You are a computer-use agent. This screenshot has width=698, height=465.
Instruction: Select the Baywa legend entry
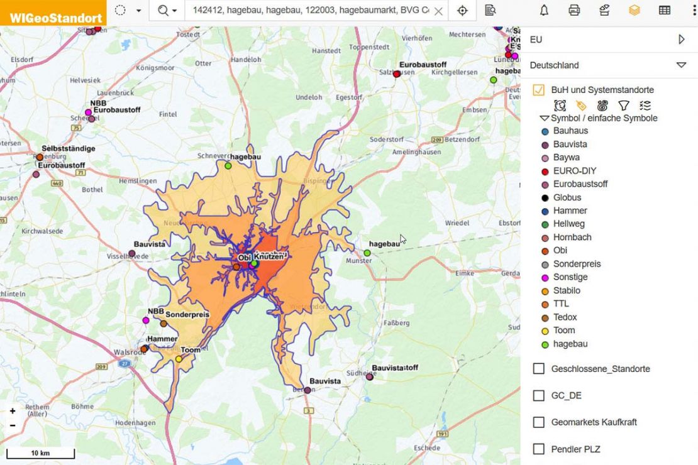(x=566, y=158)
